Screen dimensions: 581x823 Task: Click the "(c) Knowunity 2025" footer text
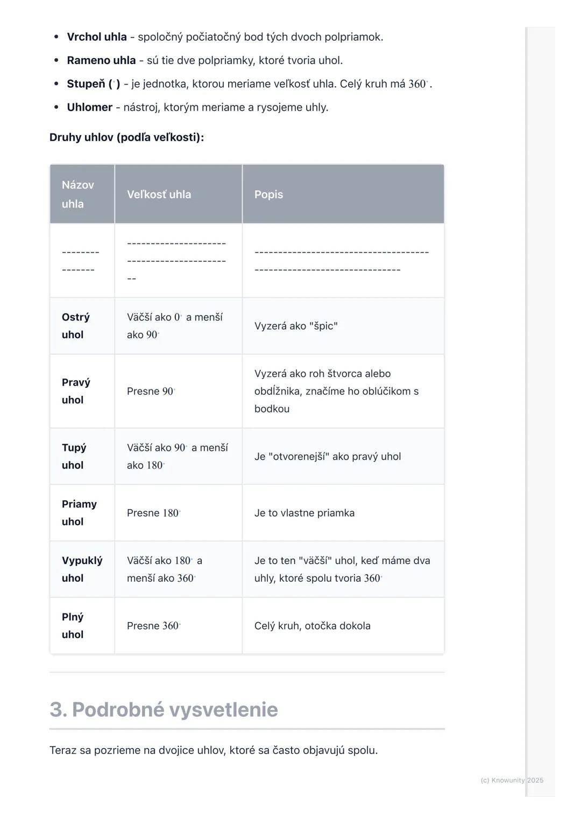(512, 780)
